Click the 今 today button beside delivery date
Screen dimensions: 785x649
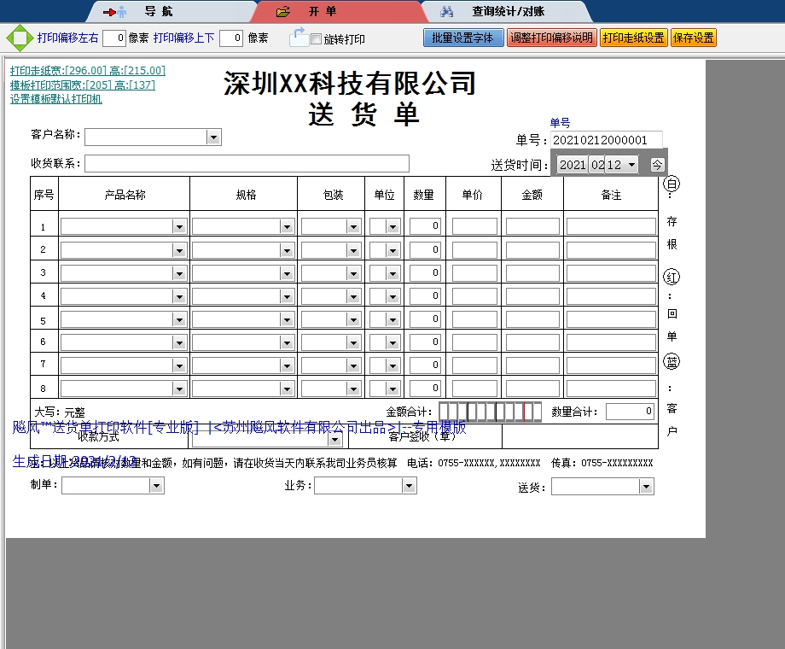click(657, 165)
